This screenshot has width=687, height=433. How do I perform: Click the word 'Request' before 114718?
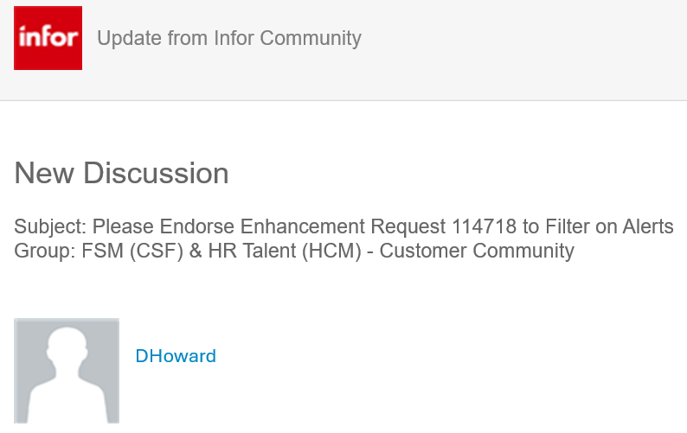[x=408, y=226]
